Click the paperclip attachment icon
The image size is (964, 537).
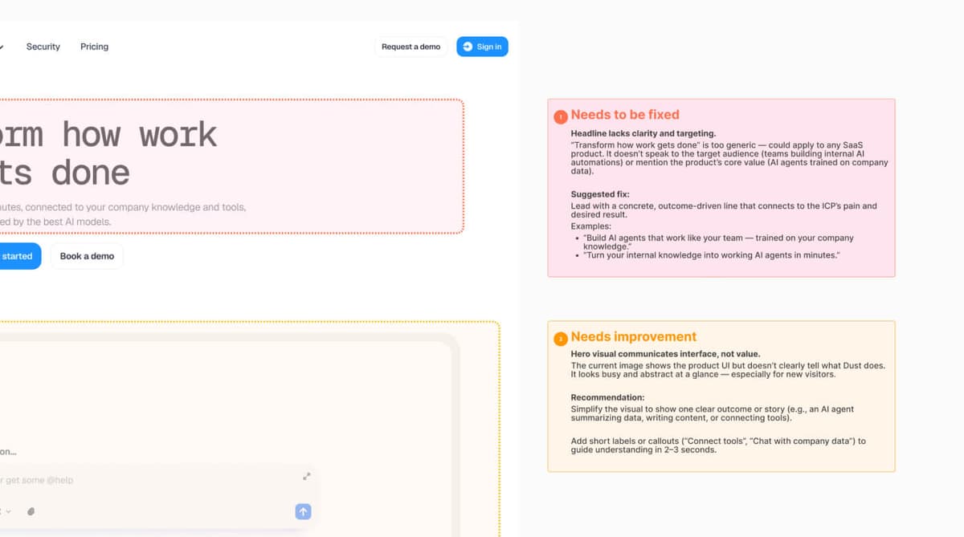pos(31,511)
